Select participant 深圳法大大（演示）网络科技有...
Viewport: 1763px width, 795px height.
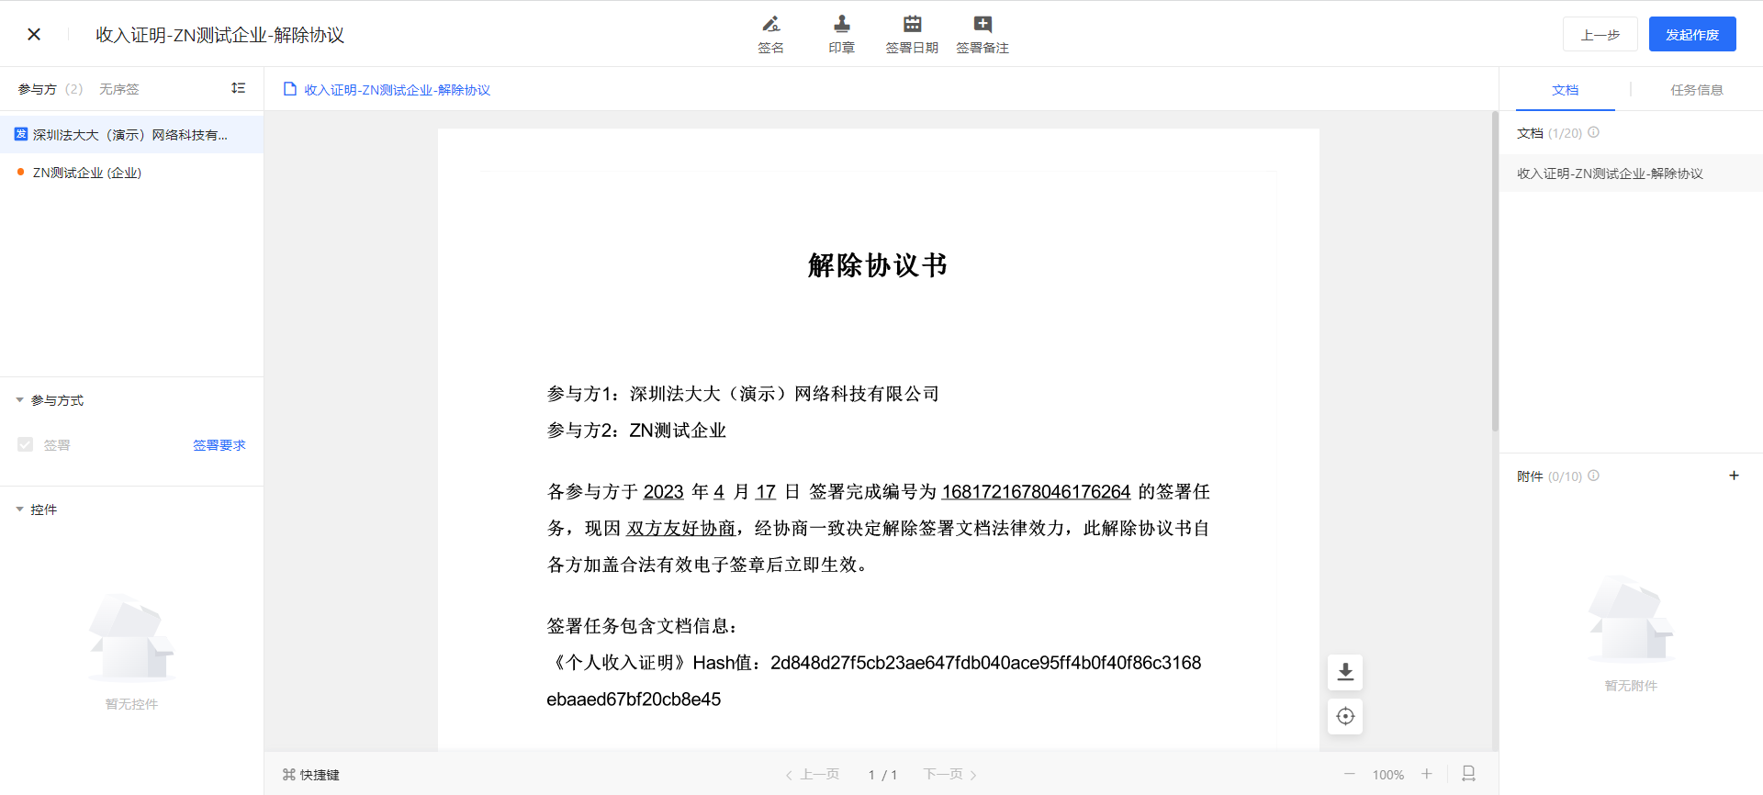pos(131,135)
